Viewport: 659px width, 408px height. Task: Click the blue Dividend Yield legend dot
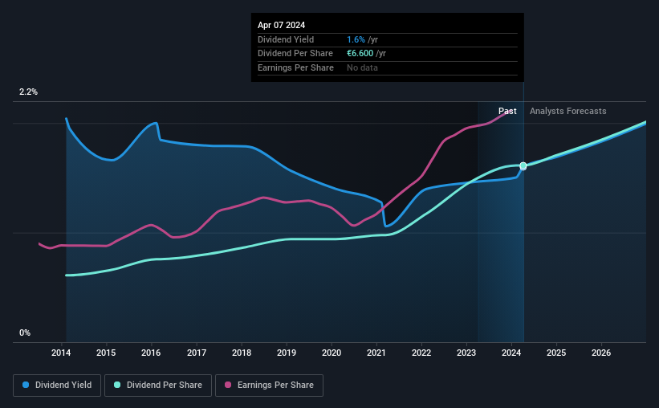point(26,385)
